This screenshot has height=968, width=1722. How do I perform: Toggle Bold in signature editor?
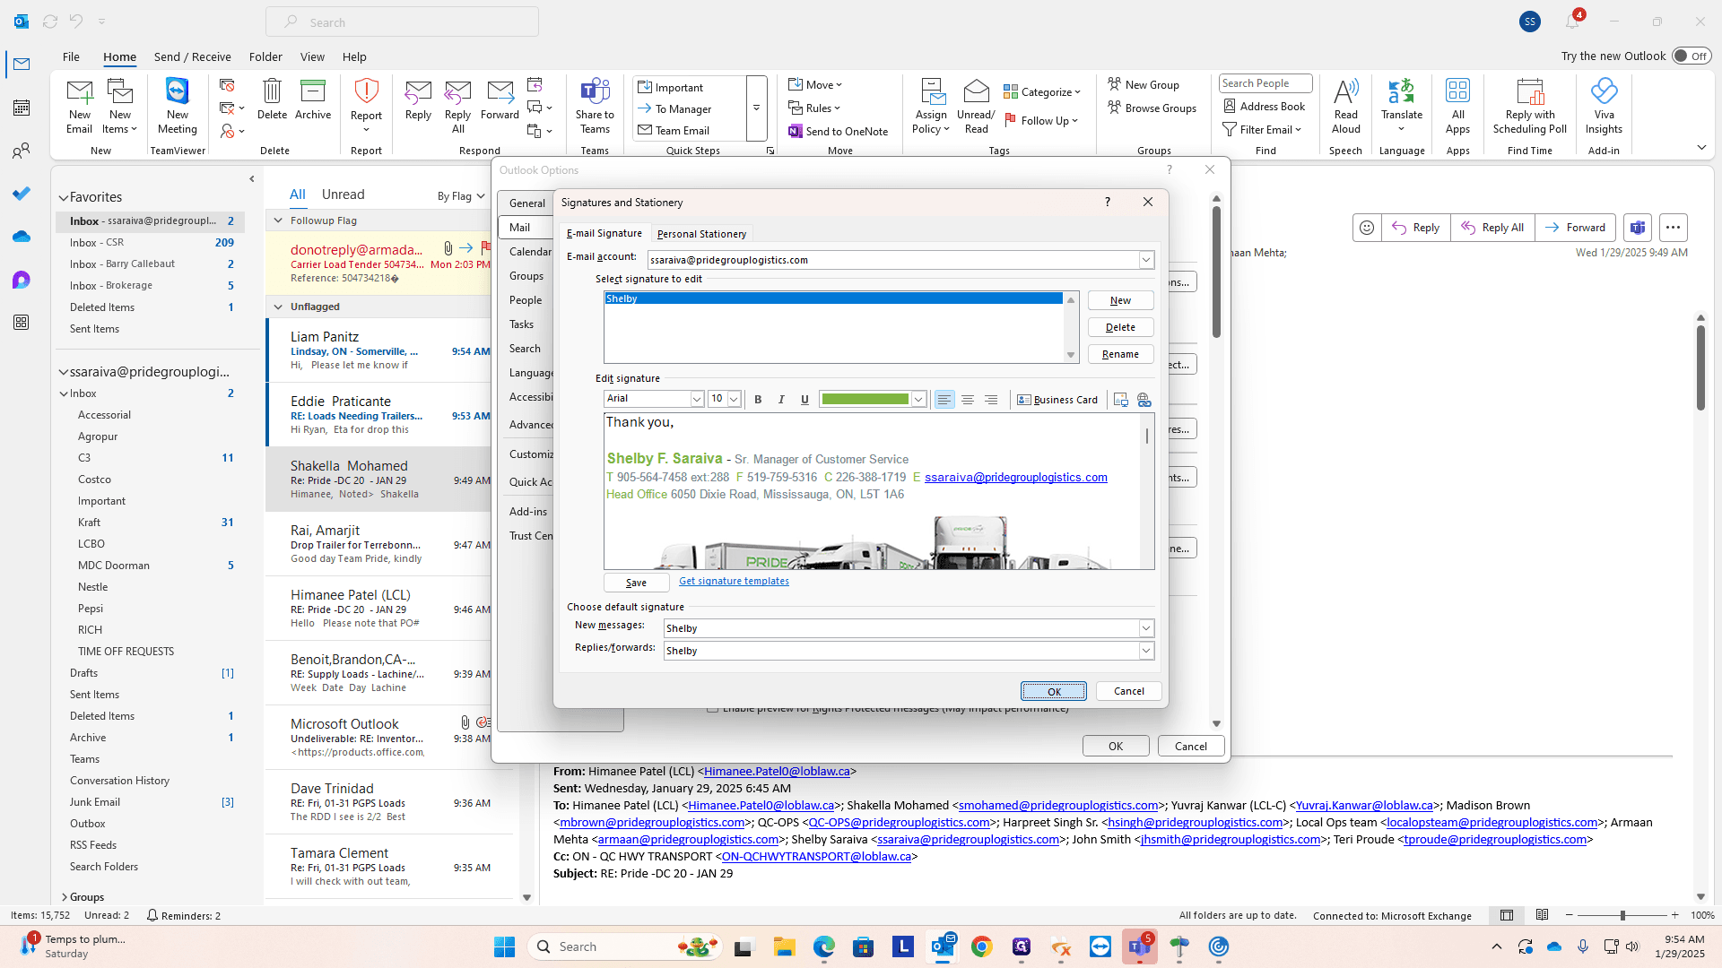(x=758, y=400)
